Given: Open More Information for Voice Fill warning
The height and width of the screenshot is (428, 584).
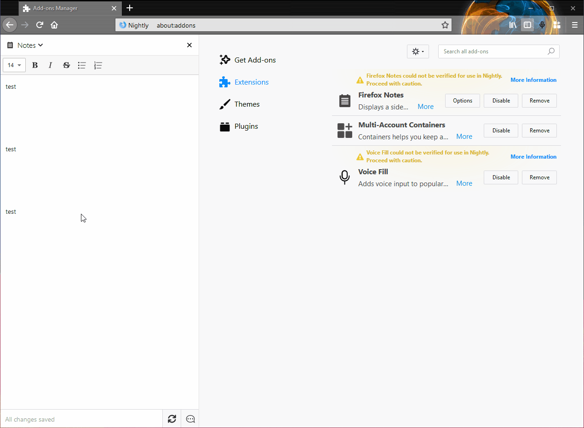Looking at the screenshot, I should 533,157.
